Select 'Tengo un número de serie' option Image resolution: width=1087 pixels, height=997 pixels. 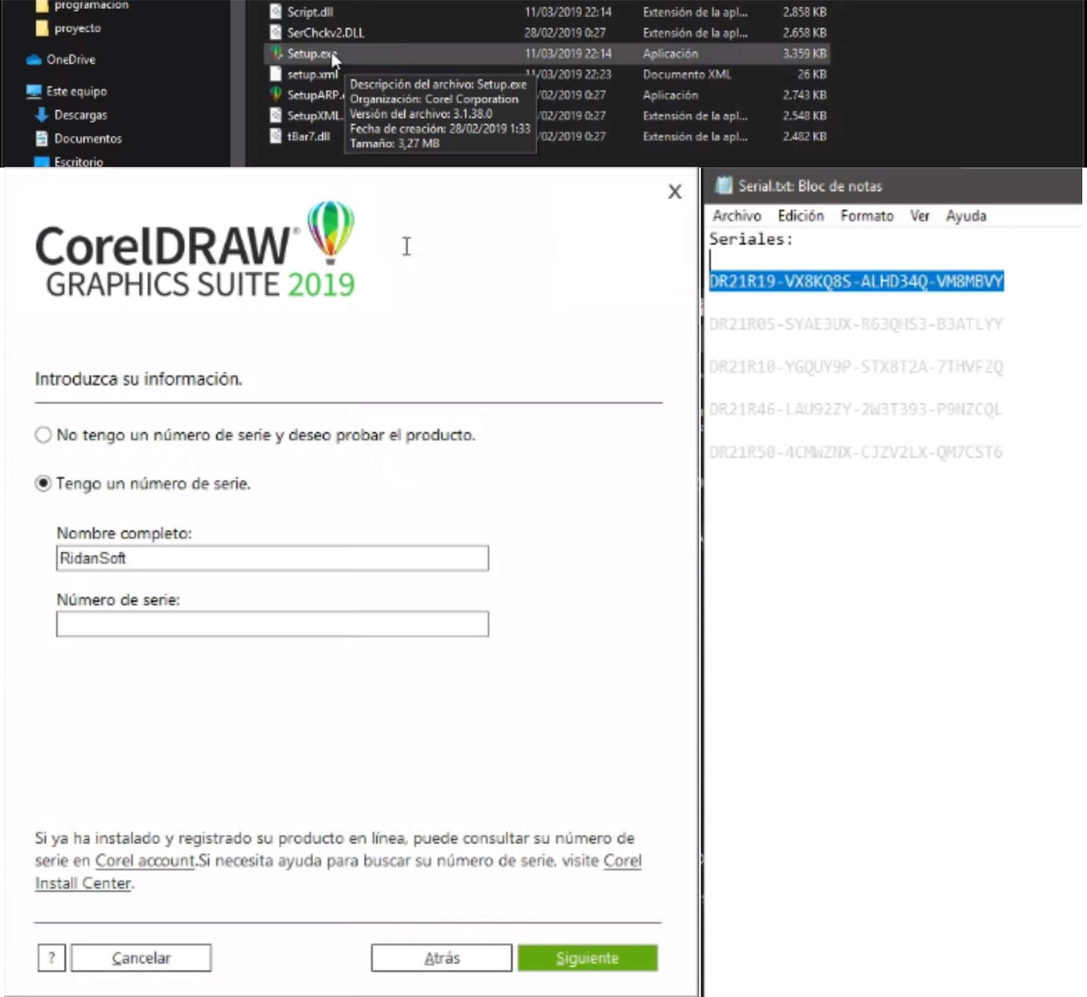coord(42,484)
